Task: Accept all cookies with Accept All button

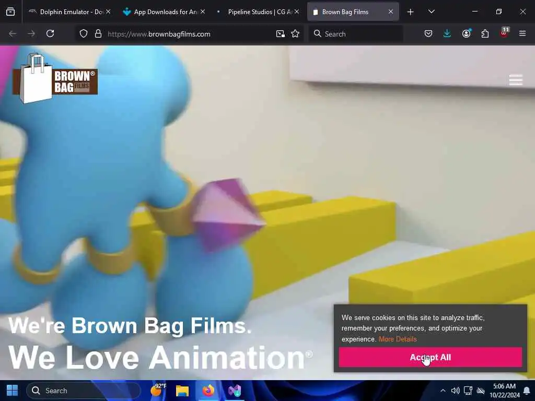Action: 431,357
